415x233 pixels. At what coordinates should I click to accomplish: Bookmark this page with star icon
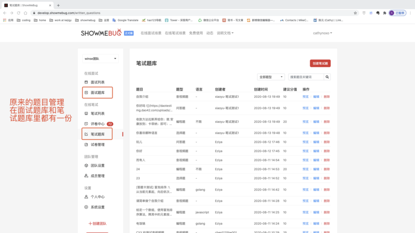coord(355,13)
